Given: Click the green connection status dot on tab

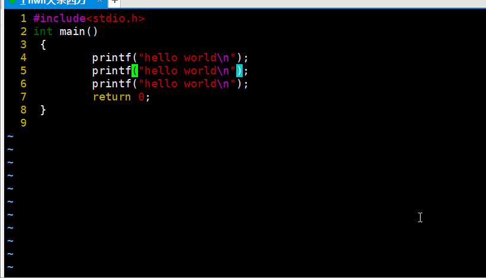Looking at the screenshot, I should point(12,1).
